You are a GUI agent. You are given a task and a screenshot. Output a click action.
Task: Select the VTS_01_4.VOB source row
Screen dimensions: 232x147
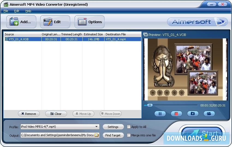pyautogui.click(x=72, y=39)
